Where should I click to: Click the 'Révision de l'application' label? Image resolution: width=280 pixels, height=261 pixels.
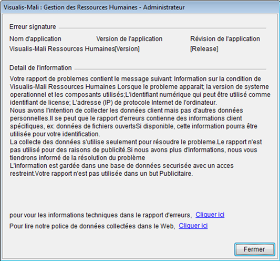225,39
